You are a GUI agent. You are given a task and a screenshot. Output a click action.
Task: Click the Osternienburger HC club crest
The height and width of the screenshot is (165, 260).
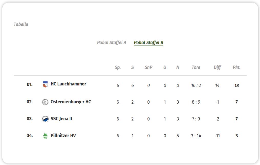pyautogui.click(x=45, y=102)
